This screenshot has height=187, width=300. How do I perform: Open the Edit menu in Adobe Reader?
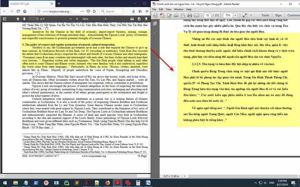[161, 9]
